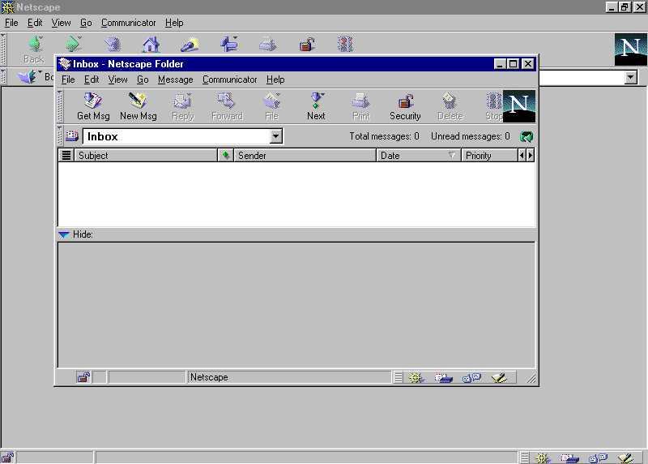Open Discussions from Navigator component bar
Image resolution: width=648 pixels, height=464 pixels.
[x=598, y=458]
